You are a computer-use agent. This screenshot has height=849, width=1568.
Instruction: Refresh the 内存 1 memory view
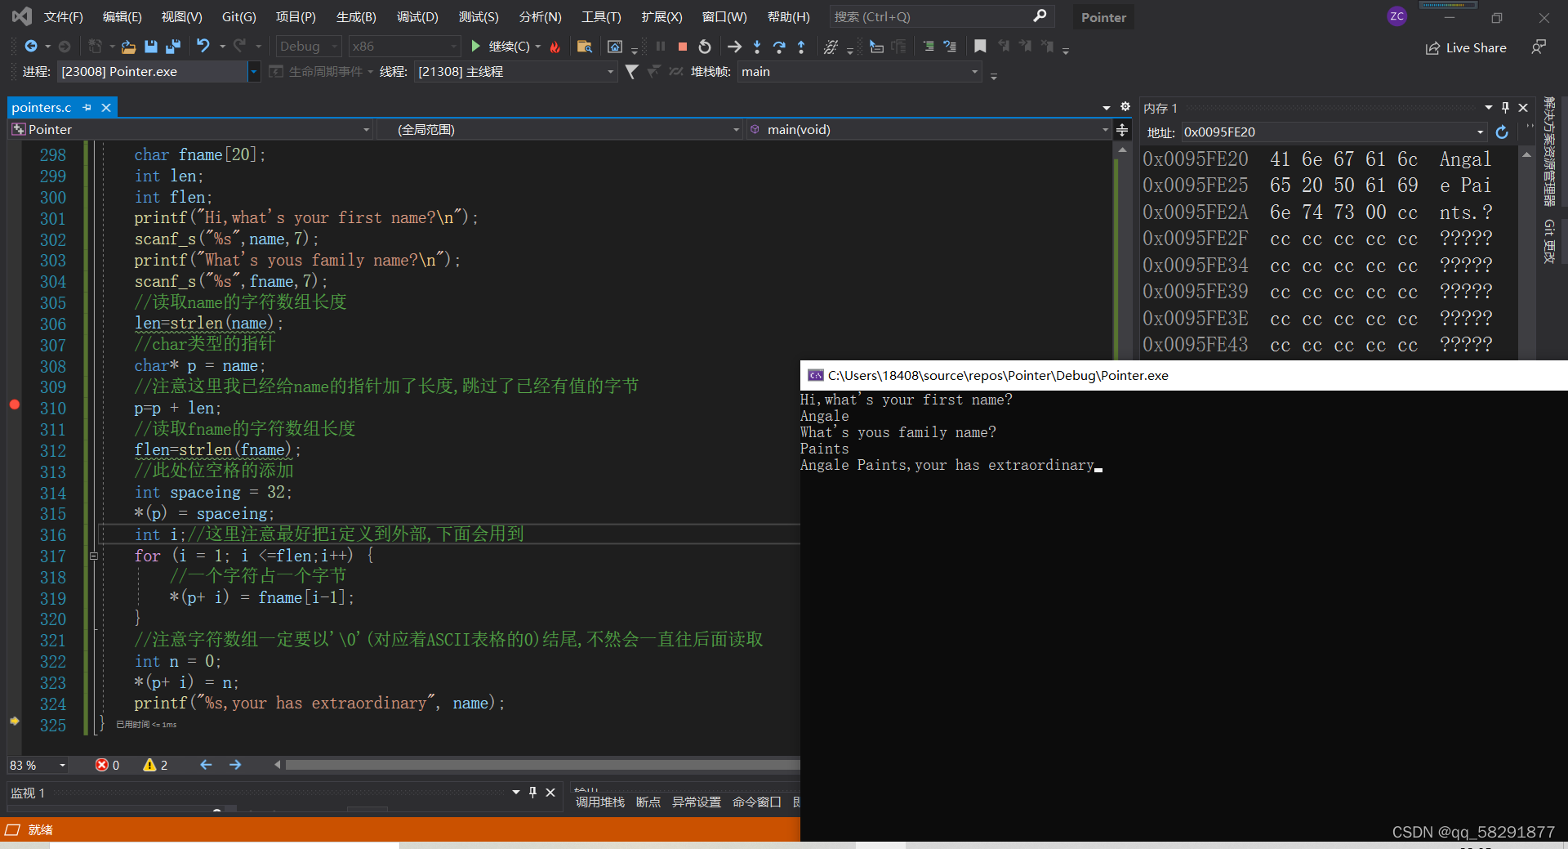tap(1502, 132)
